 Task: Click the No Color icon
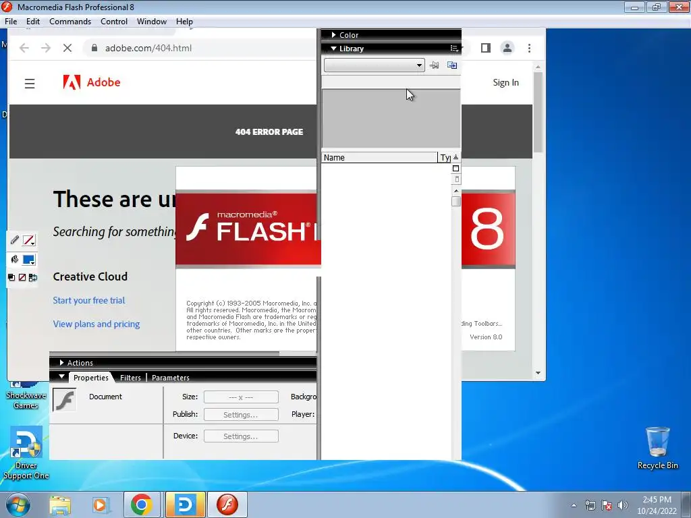22,277
